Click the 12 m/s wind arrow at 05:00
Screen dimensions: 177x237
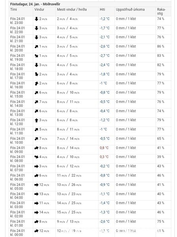click(x=36, y=185)
